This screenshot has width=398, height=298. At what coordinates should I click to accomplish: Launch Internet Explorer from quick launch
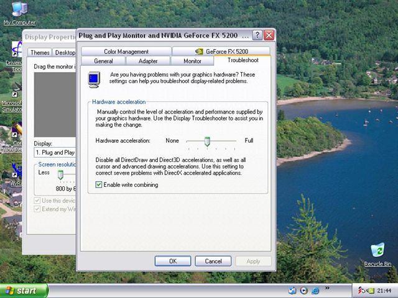click(x=315, y=291)
